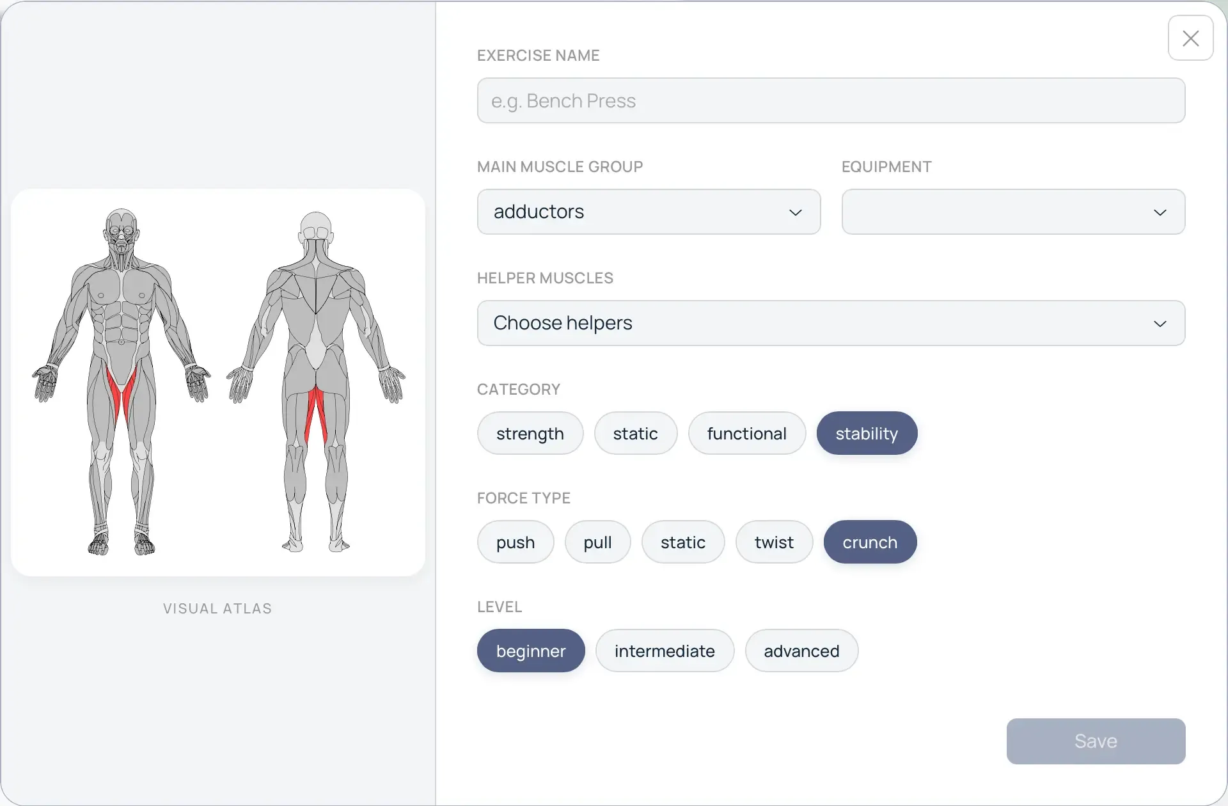Select the strength category
1228x806 pixels.
pos(530,433)
